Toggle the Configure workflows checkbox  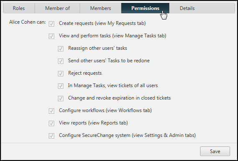(x=51, y=111)
